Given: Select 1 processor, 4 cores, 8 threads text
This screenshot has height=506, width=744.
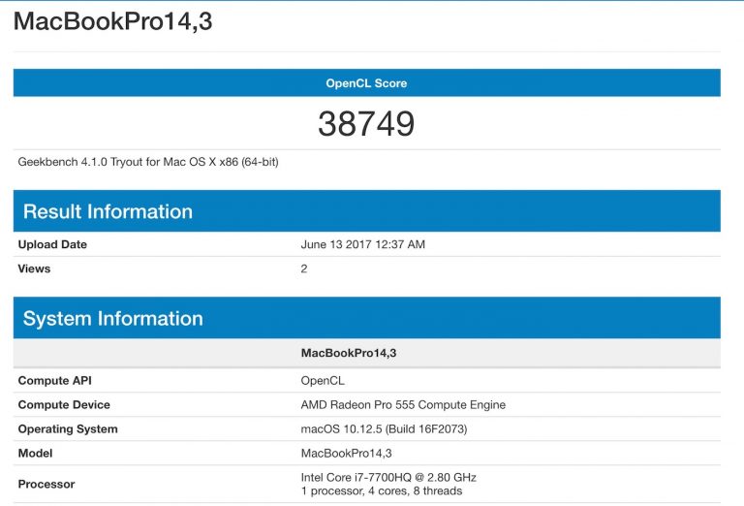Looking at the screenshot, I should coord(382,490).
